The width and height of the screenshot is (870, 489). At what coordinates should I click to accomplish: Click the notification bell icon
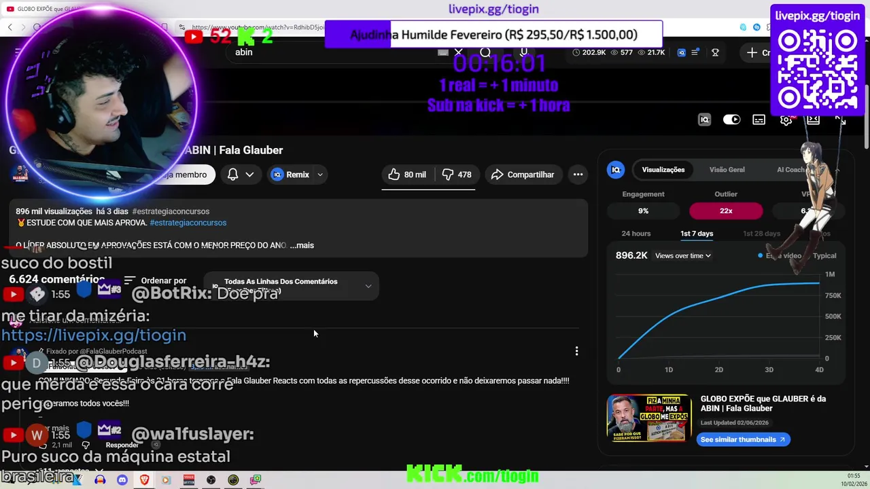click(x=232, y=175)
